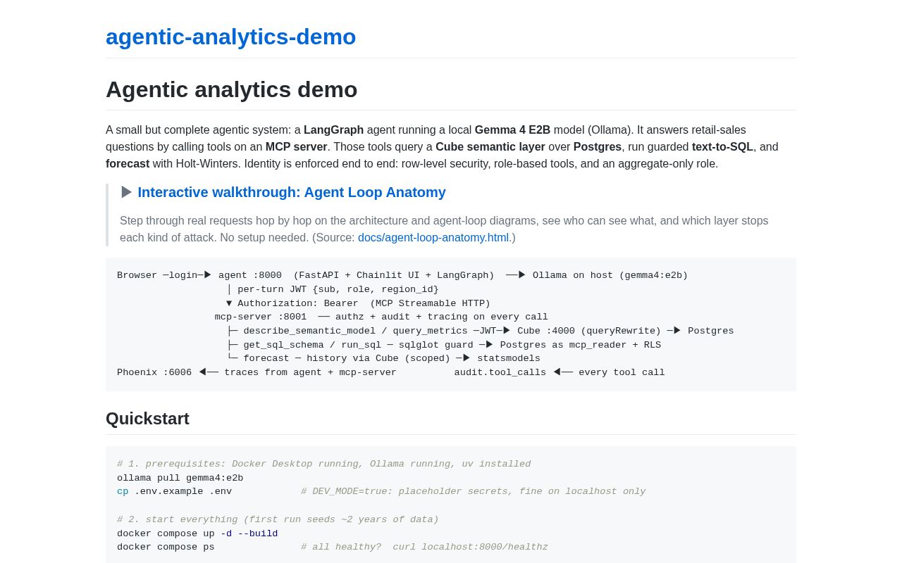Click the "ollama pull gemma4:e2b" command

click(180, 478)
